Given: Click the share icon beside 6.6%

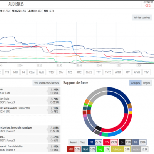Looking at the screenshot, I should coord(52,150).
